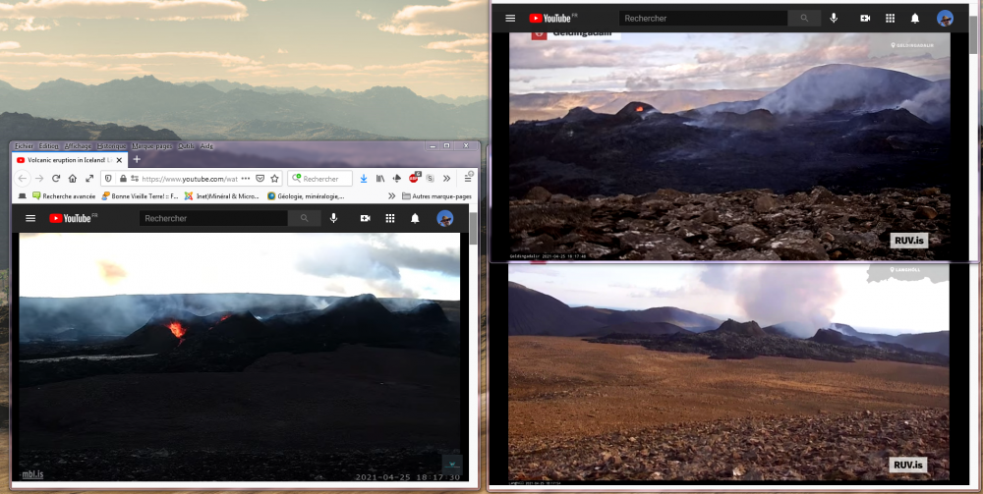The height and width of the screenshot is (494, 983).
Task: Go to Firefox home page icon
Action: [73, 179]
